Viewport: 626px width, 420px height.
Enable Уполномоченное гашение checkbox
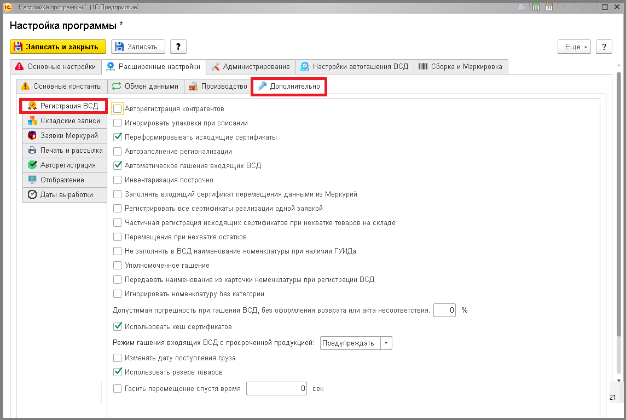point(117,266)
